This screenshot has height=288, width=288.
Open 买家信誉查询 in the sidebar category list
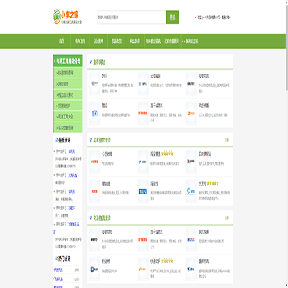click(68, 128)
